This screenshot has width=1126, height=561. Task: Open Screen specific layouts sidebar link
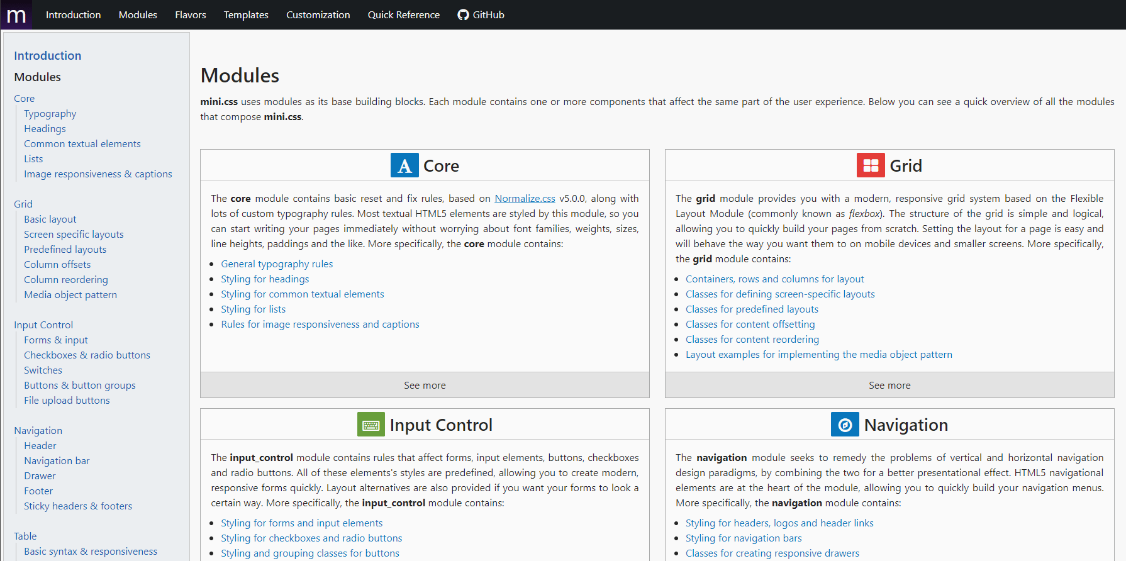tap(74, 235)
